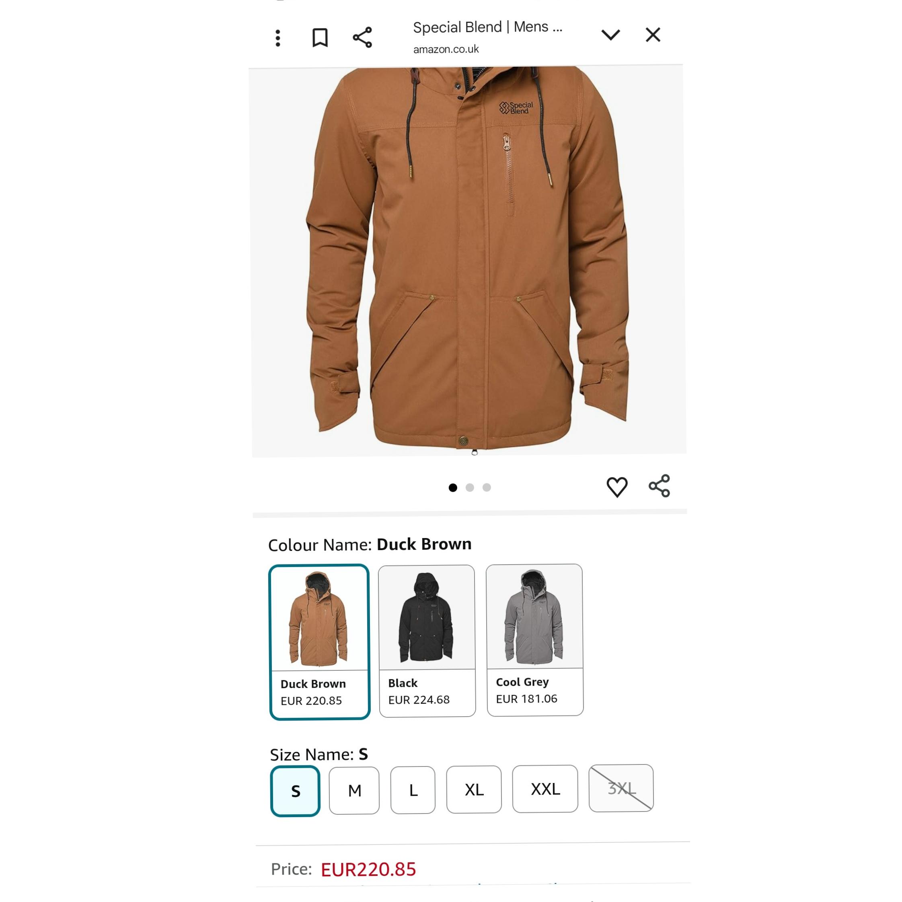Select the Duck Brown colour swatch
The width and height of the screenshot is (902, 902).
coord(320,642)
